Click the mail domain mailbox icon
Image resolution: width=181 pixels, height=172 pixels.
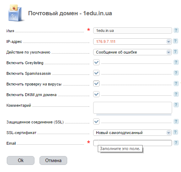(15, 13)
